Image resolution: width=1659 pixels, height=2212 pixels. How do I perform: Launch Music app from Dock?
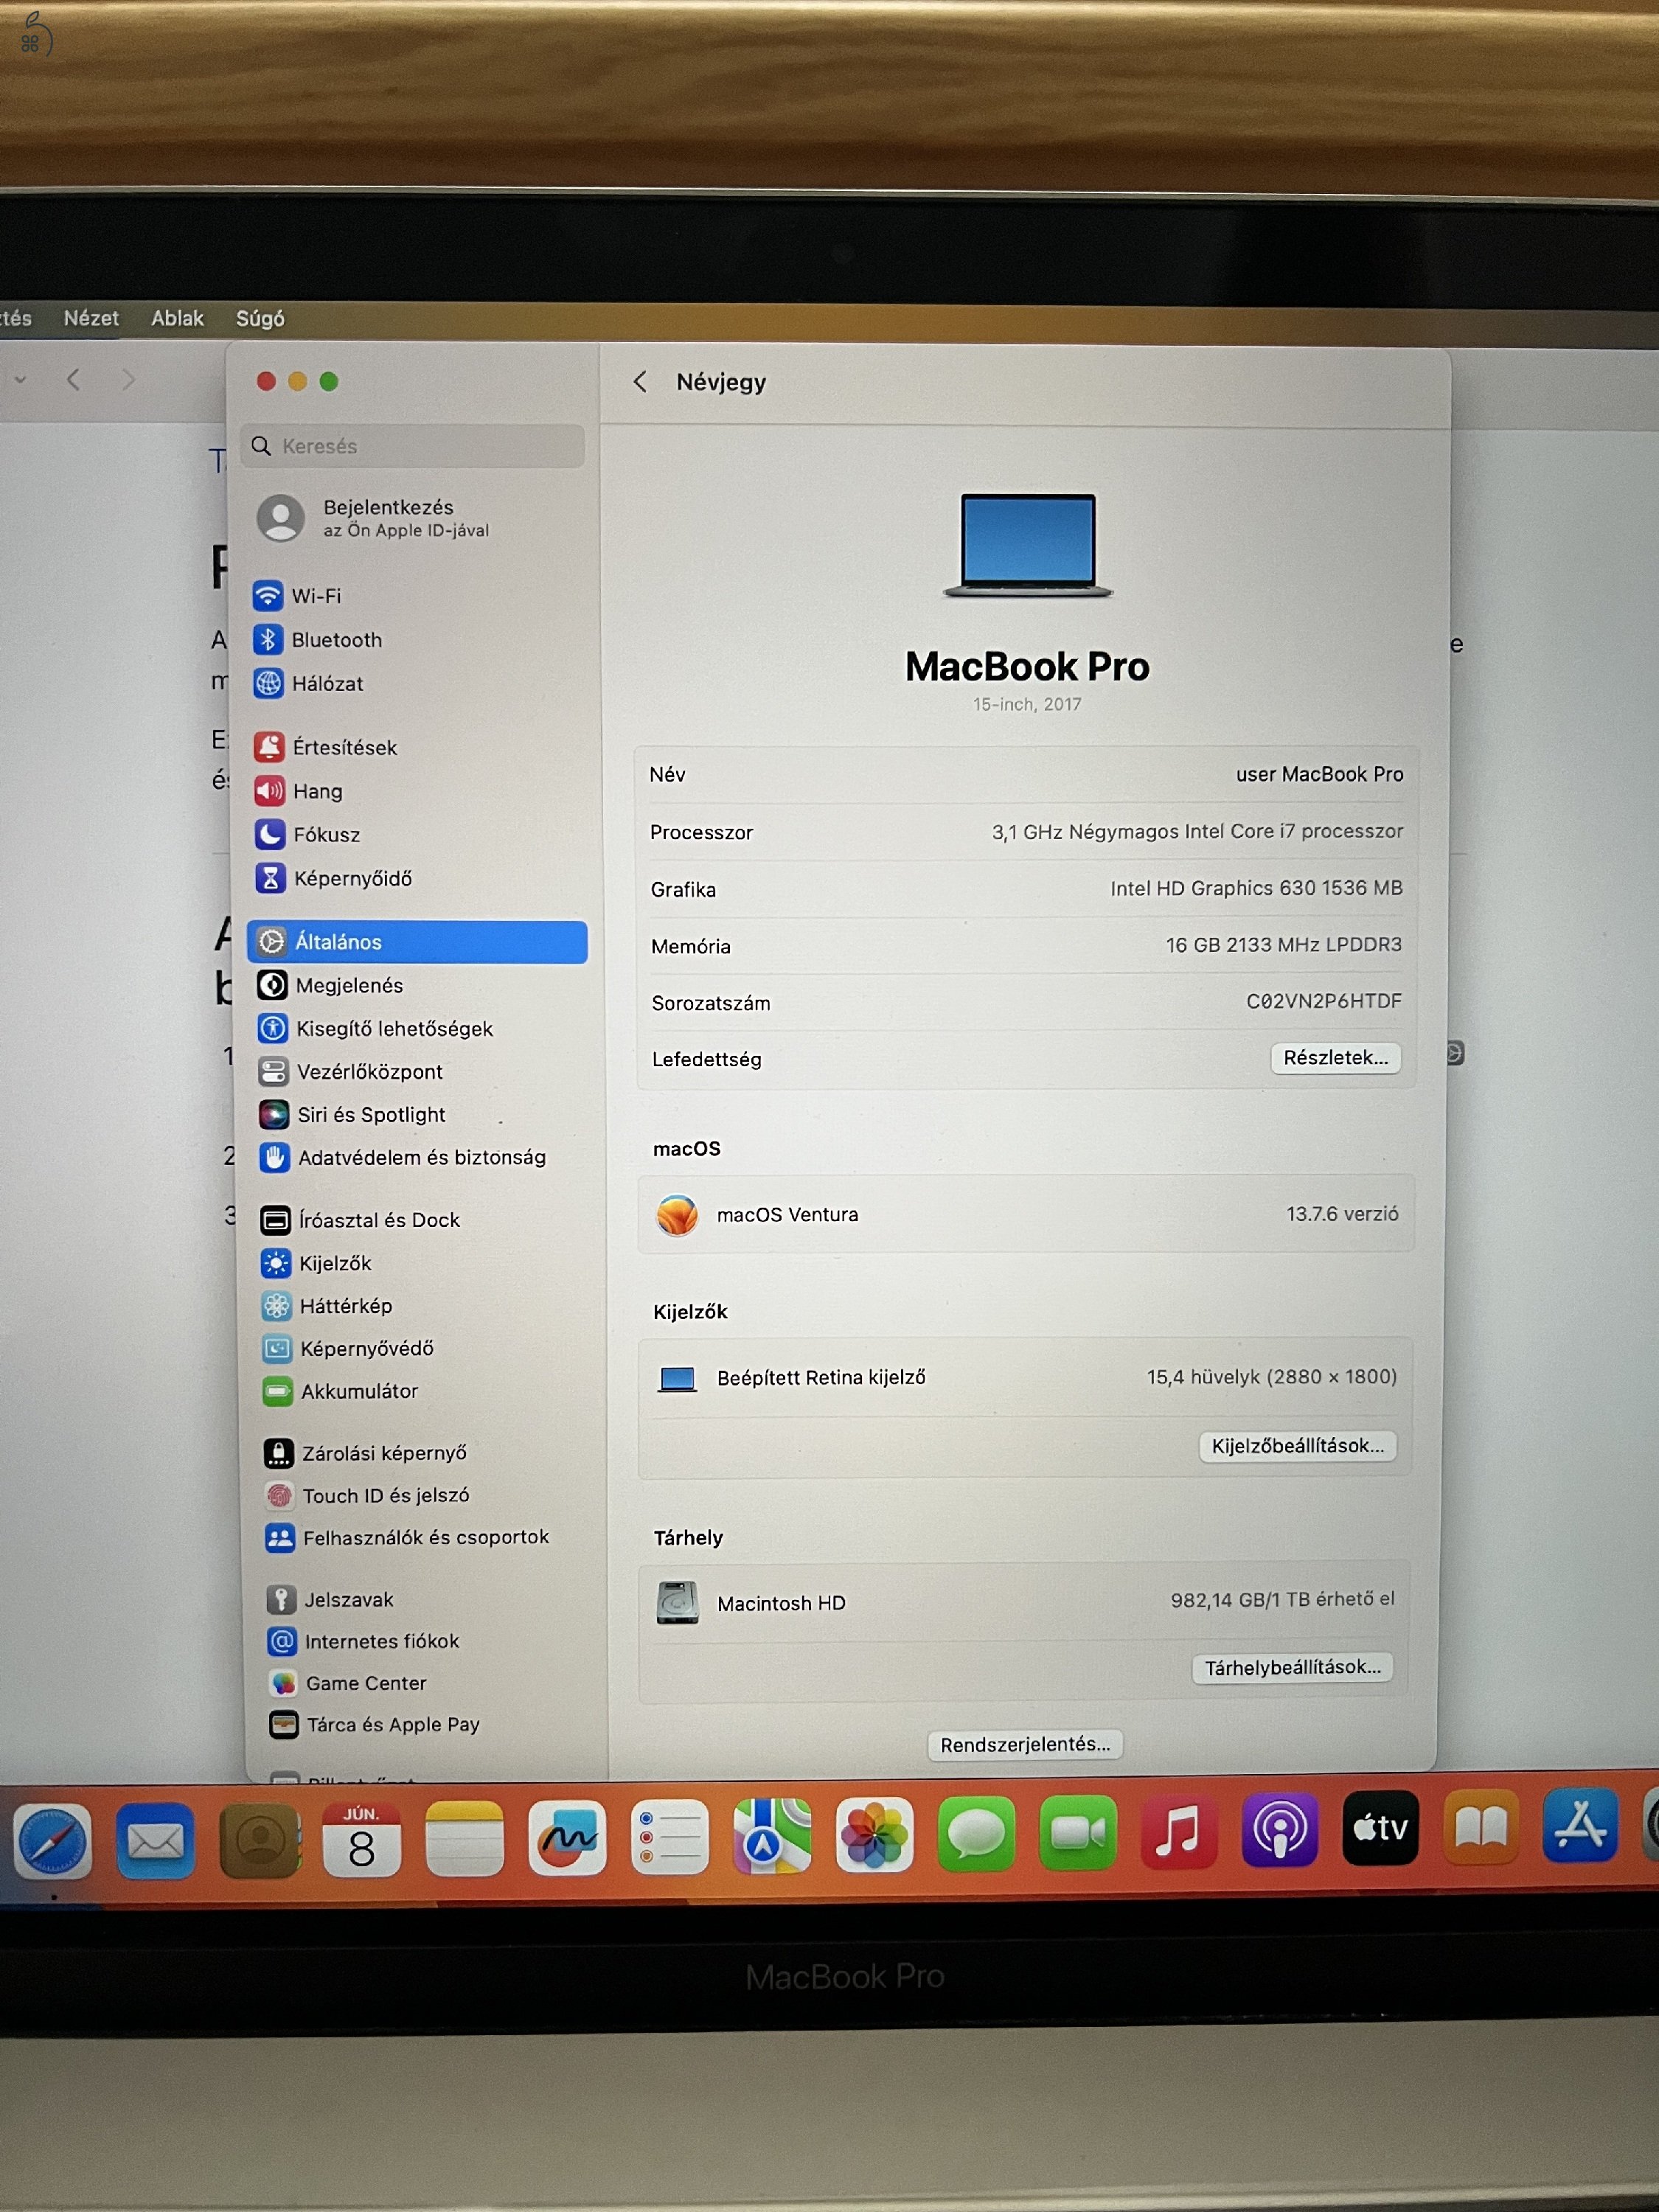click(x=1179, y=1832)
